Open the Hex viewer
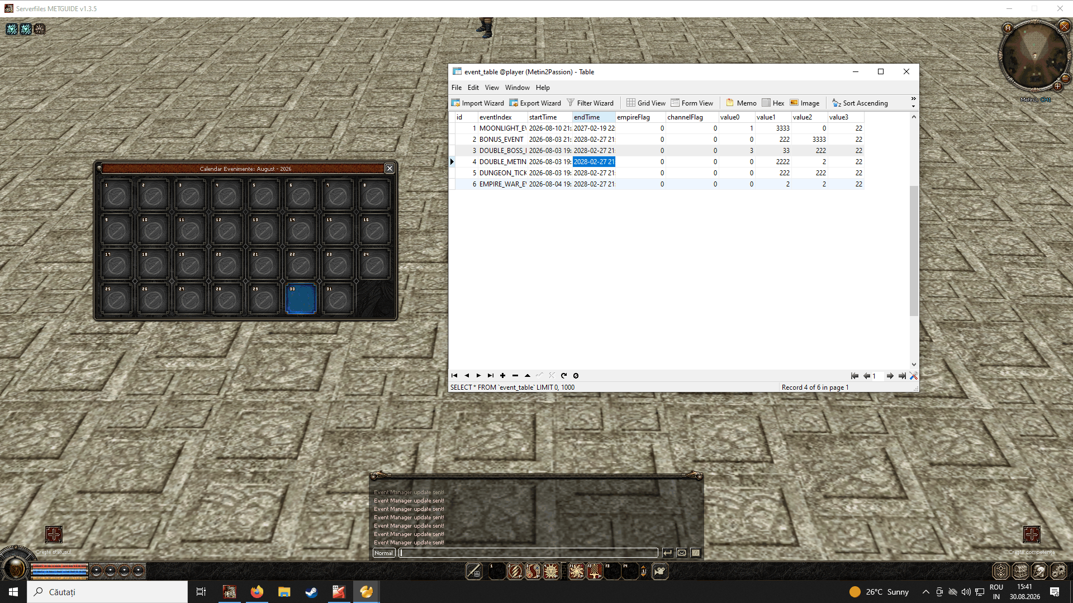 tap(773, 103)
